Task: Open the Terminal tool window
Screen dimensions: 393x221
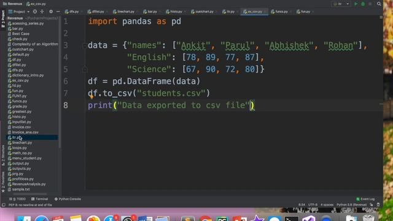Action: point(39,199)
